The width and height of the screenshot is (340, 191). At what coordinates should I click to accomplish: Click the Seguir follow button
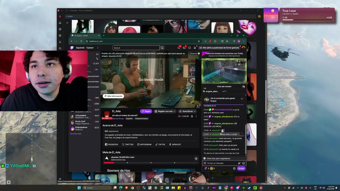(x=146, y=111)
